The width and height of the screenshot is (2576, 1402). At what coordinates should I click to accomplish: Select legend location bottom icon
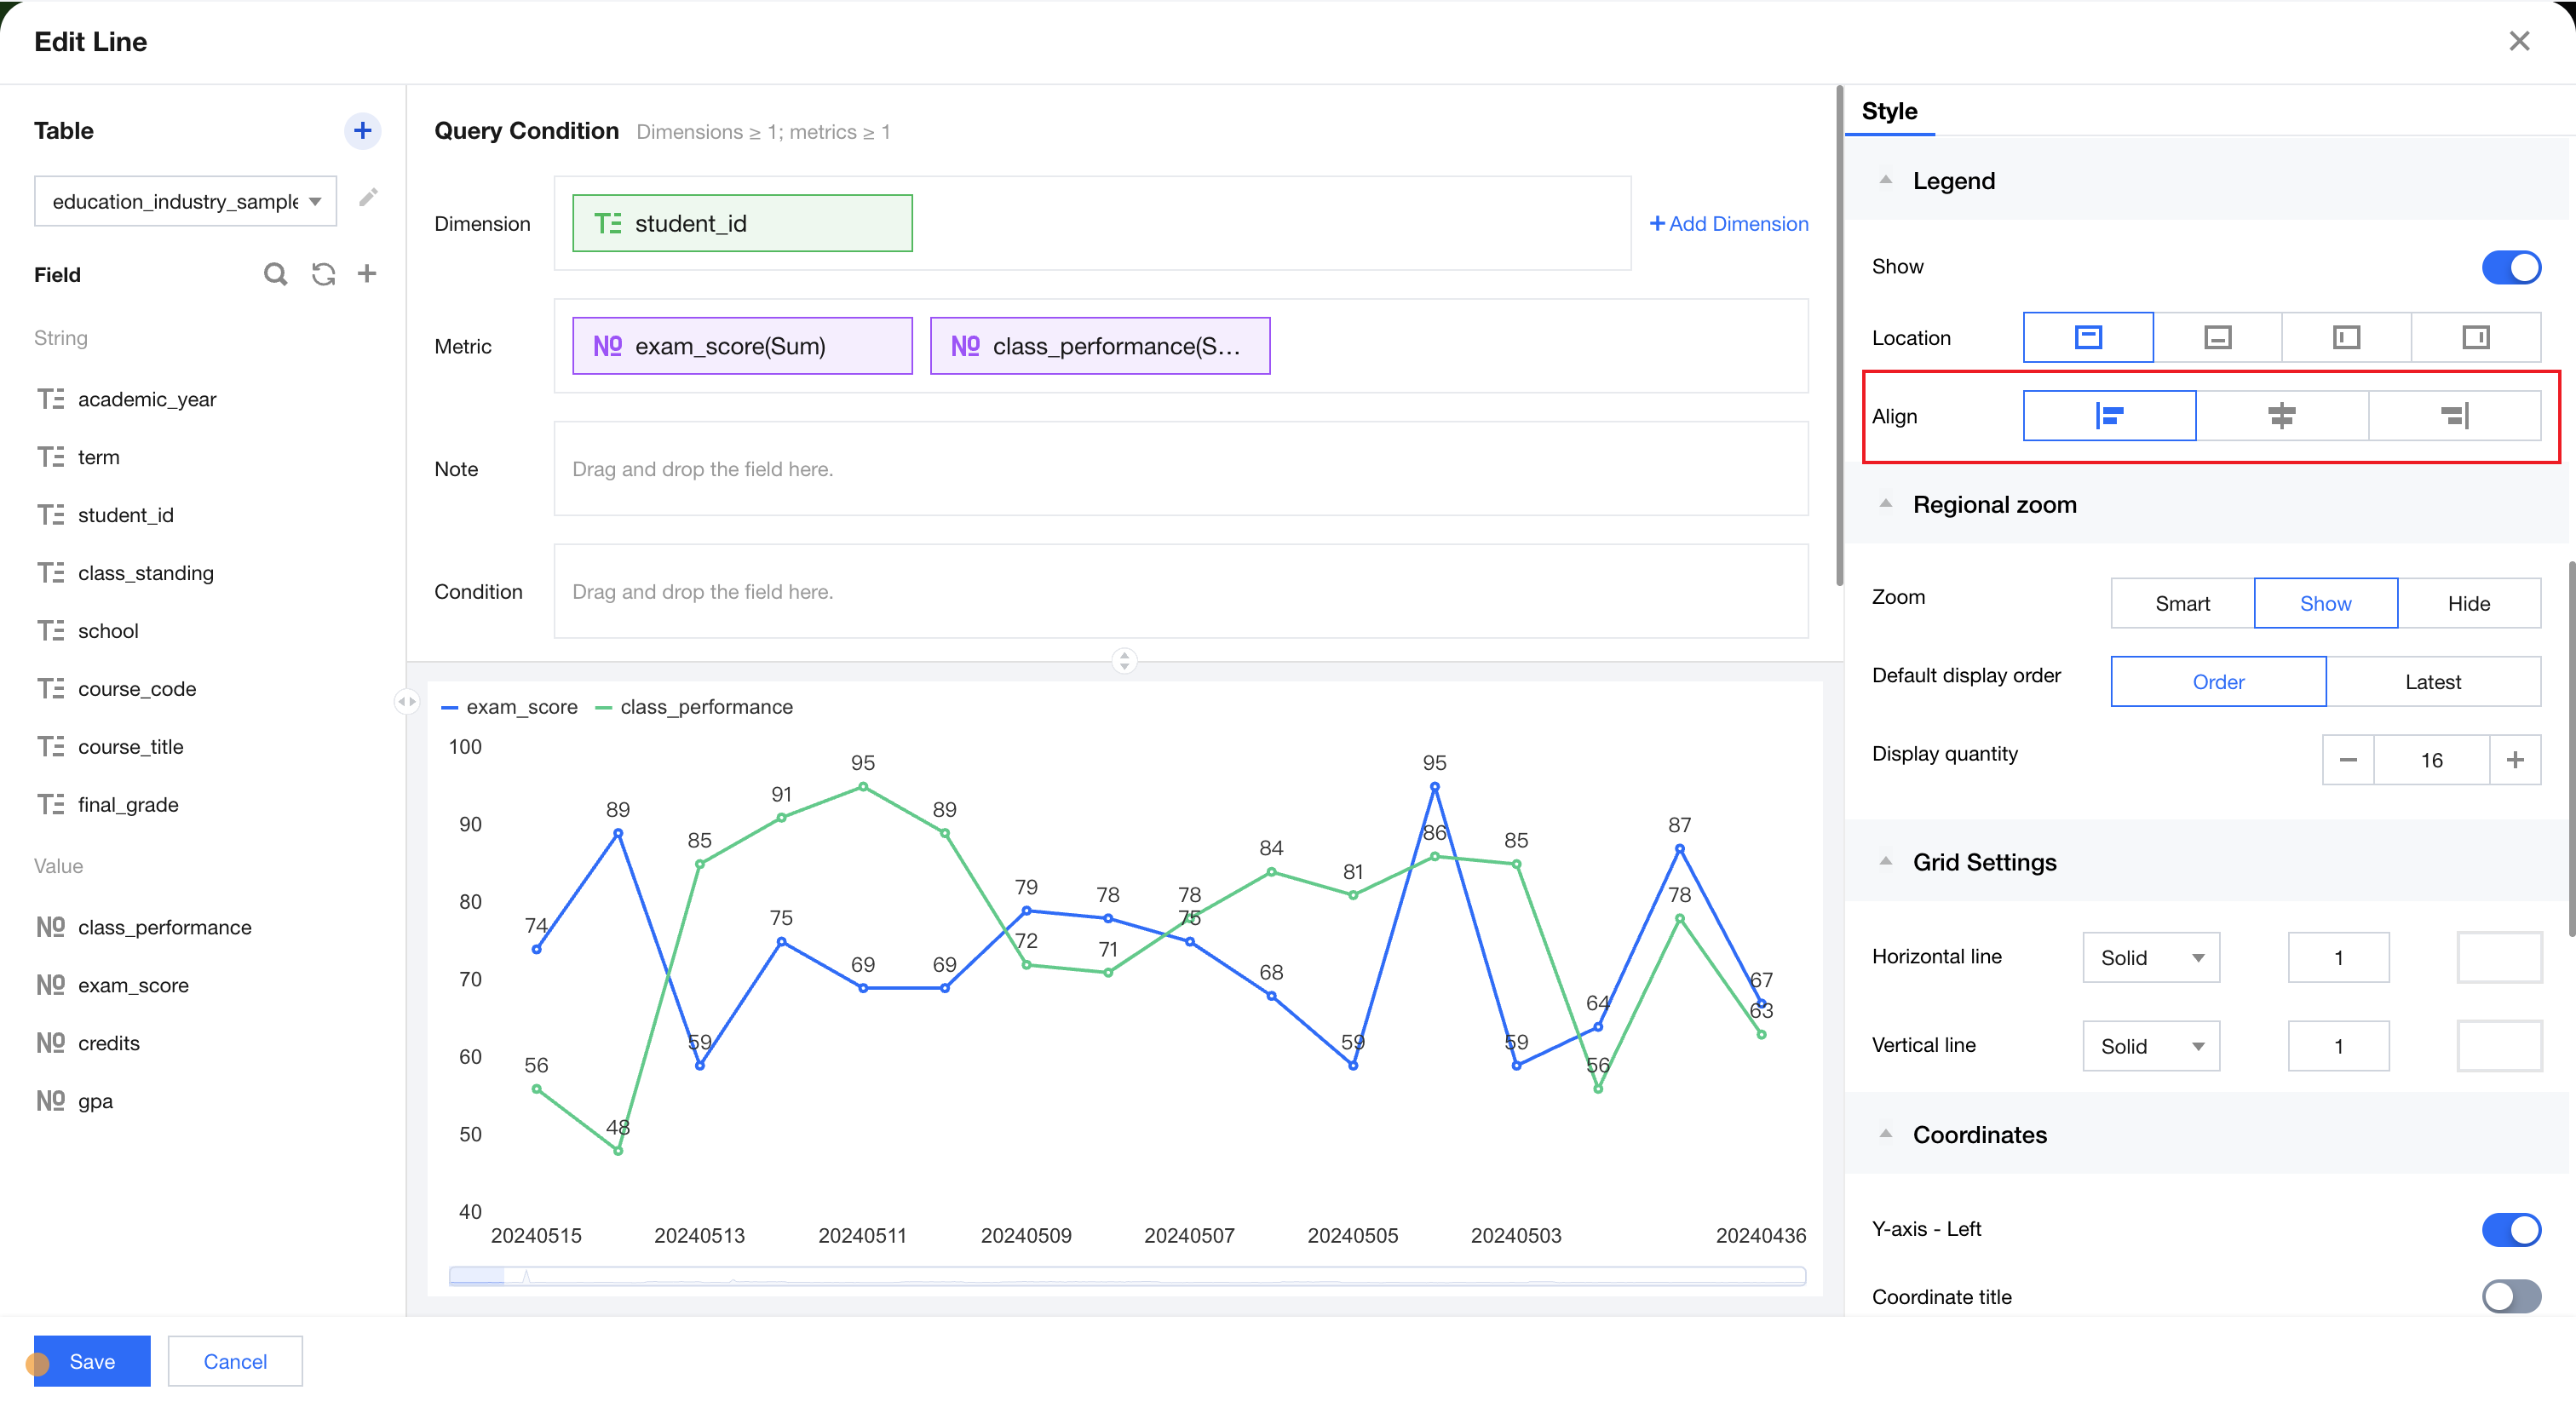coord(2217,337)
